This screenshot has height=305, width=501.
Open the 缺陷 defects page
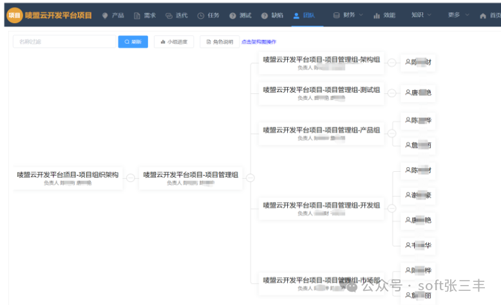(x=272, y=15)
